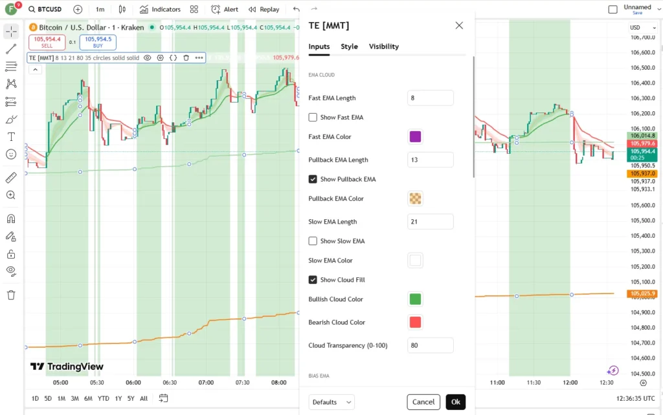Activate the zoom in tool
Viewport: 663px width, 415px height.
pos(12,195)
